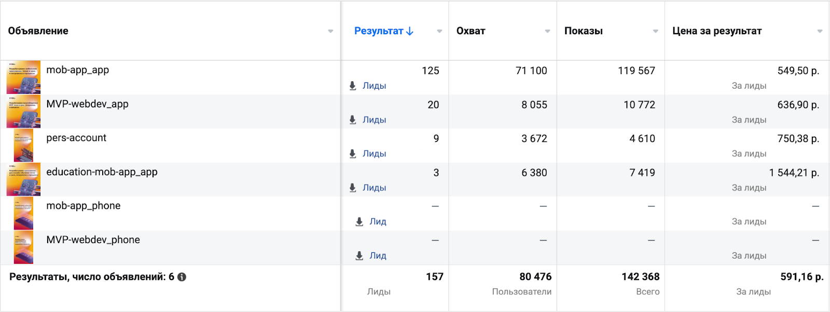Click download icon in mob-app_phone lead row
830x312 pixels.
[x=359, y=222]
